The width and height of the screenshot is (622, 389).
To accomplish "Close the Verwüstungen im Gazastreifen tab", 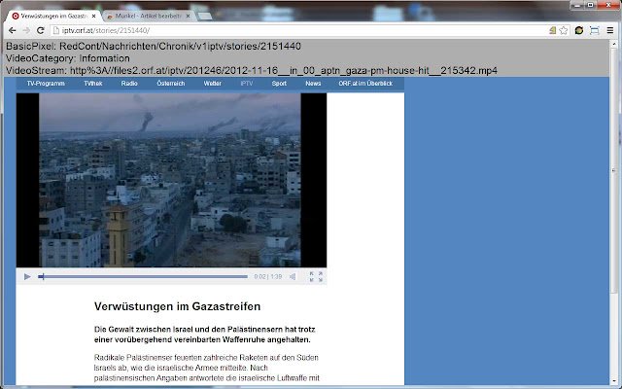I will pyautogui.click(x=93, y=17).
